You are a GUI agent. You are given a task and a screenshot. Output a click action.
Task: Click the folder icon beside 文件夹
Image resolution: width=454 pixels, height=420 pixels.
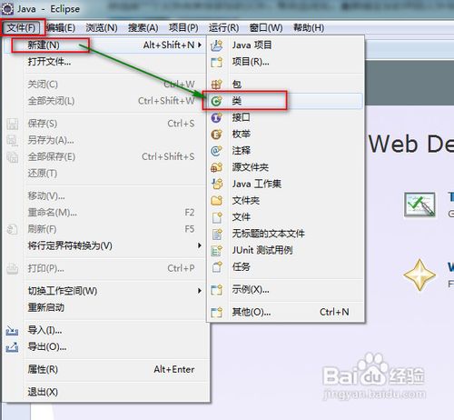pos(217,200)
